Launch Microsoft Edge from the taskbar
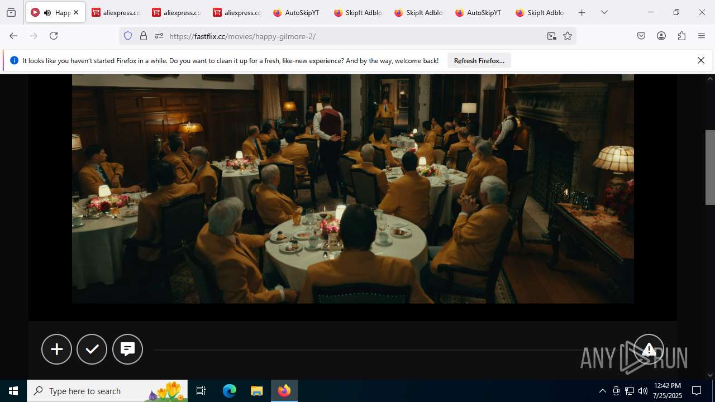This screenshot has width=715, height=402. pos(230,391)
